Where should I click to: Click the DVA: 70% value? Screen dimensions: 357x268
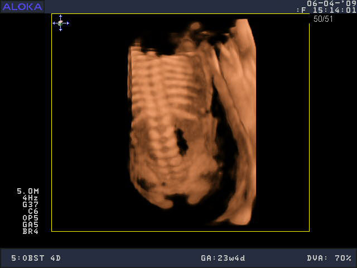pyautogui.click(x=329, y=258)
